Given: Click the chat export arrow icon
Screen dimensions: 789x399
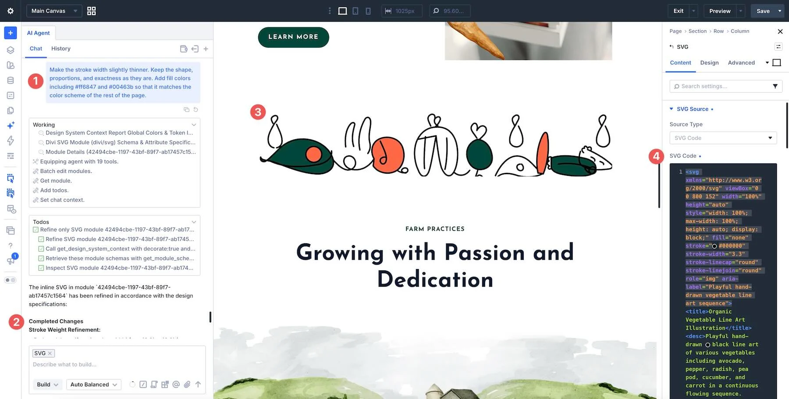Looking at the screenshot, I should 195,49.
